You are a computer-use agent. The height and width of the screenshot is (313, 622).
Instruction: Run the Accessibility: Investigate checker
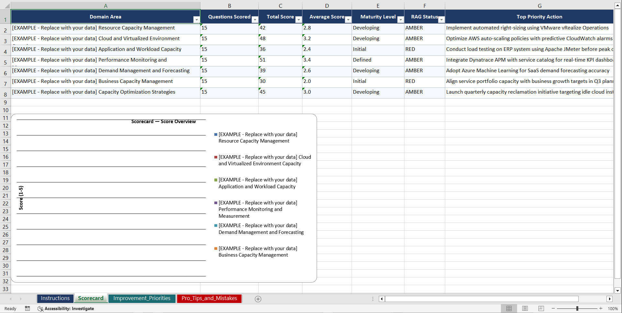(x=66, y=308)
